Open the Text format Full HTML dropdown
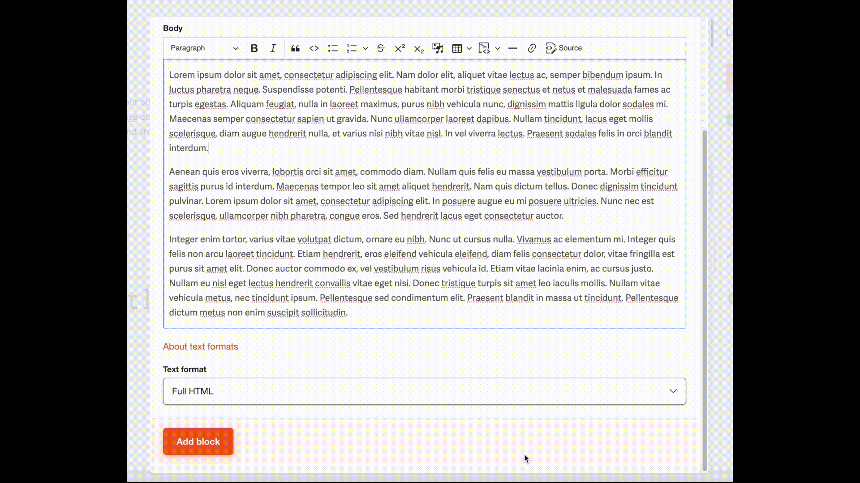This screenshot has width=860, height=483. [x=424, y=391]
